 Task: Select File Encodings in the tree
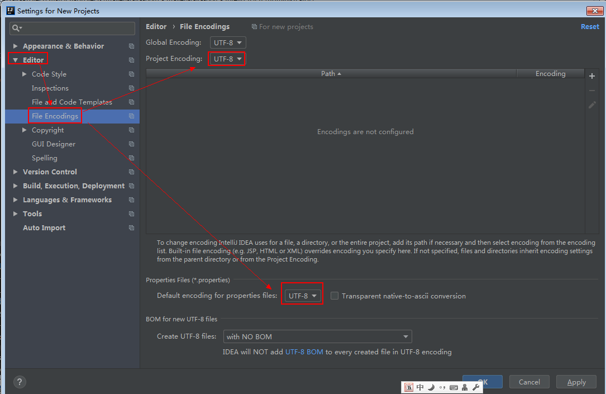click(x=55, y=116)
